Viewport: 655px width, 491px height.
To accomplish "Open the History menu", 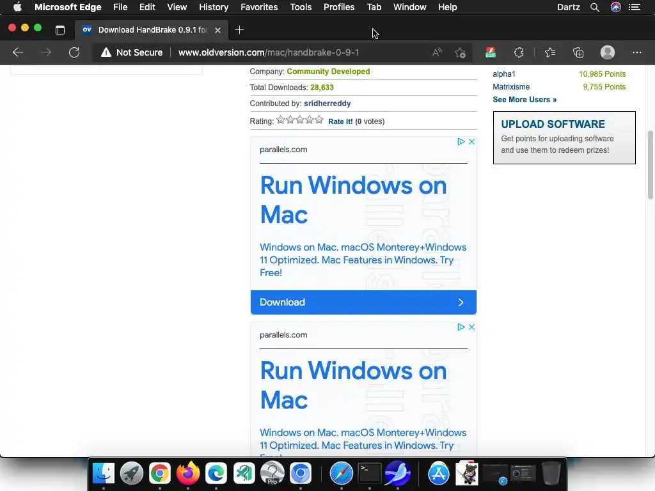I will click(x=214, y=7).
